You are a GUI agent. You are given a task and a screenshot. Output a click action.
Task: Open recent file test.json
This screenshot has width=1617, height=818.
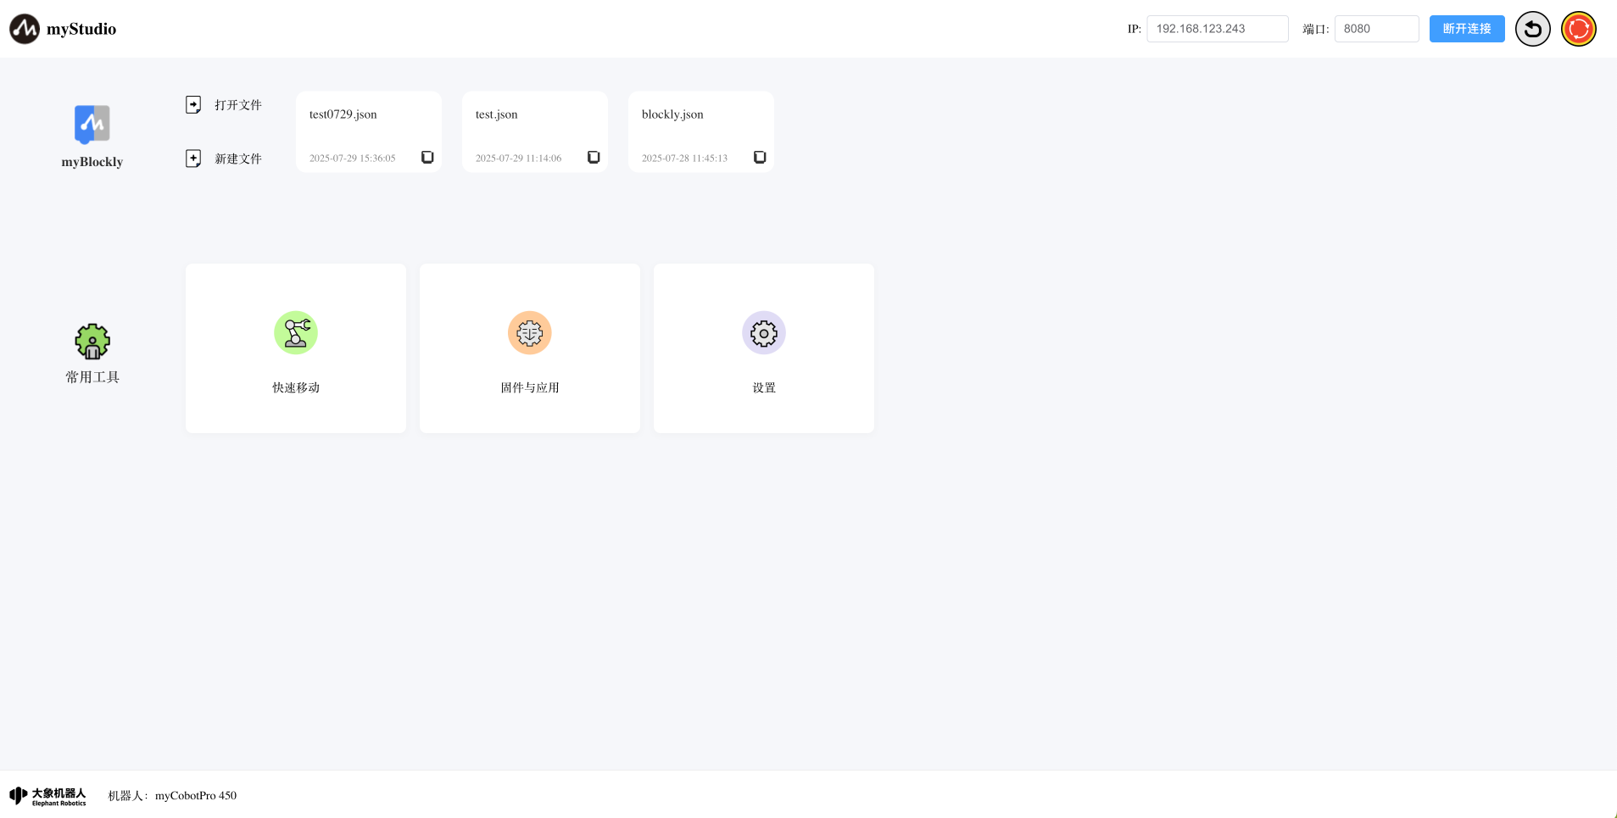[x=497, y=114]
